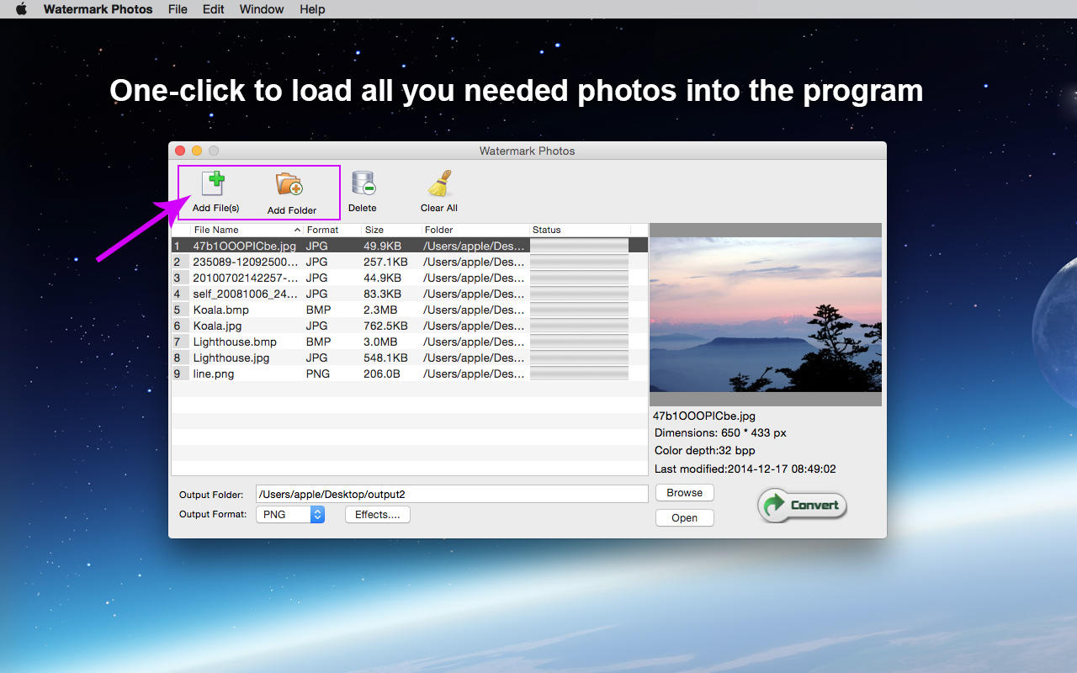Screen dimensions: 1077x673
Task: Click the Add Folder toolbar icon
Action: 291,186
